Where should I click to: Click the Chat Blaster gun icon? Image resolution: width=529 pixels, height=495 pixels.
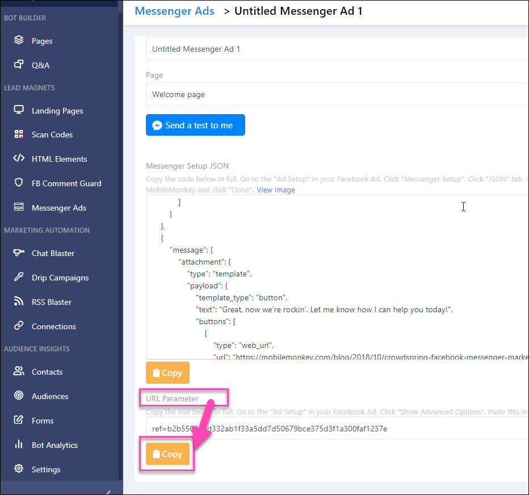[x=19, y=253]
